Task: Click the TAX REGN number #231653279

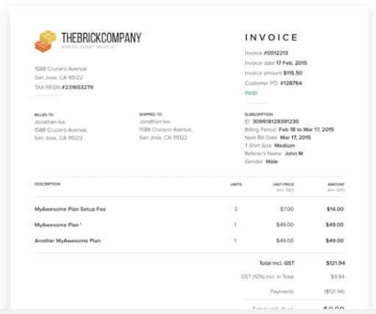Action: (77, 88)
